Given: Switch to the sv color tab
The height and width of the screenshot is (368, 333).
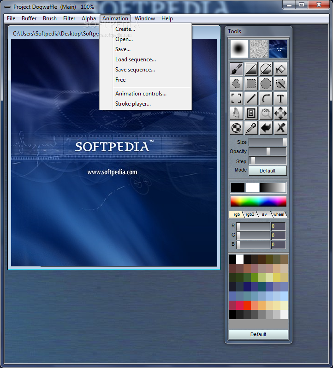Looking at the screenshot, I should click(x=264, y=214).
